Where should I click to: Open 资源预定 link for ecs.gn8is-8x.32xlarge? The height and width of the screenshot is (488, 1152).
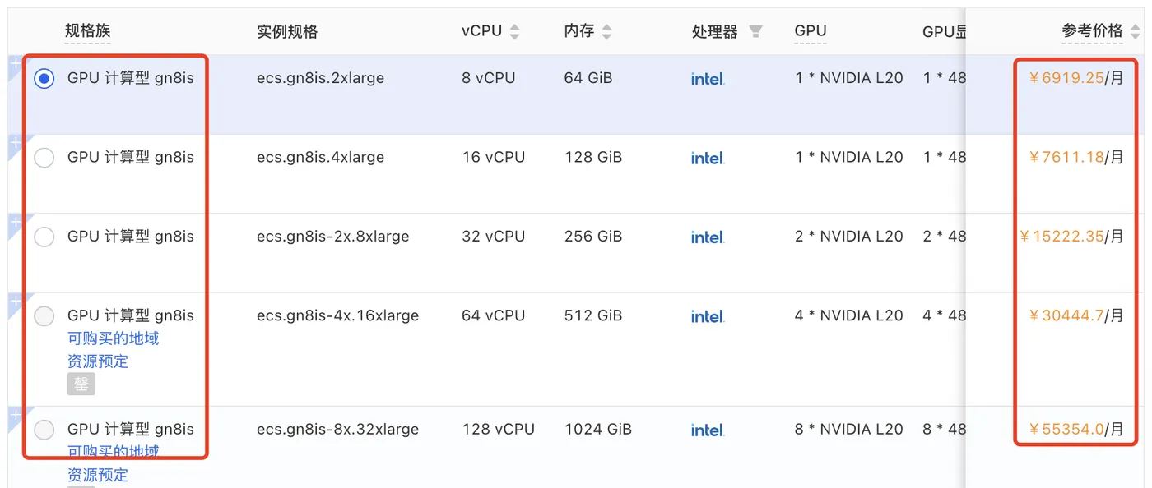pos(98,475)
